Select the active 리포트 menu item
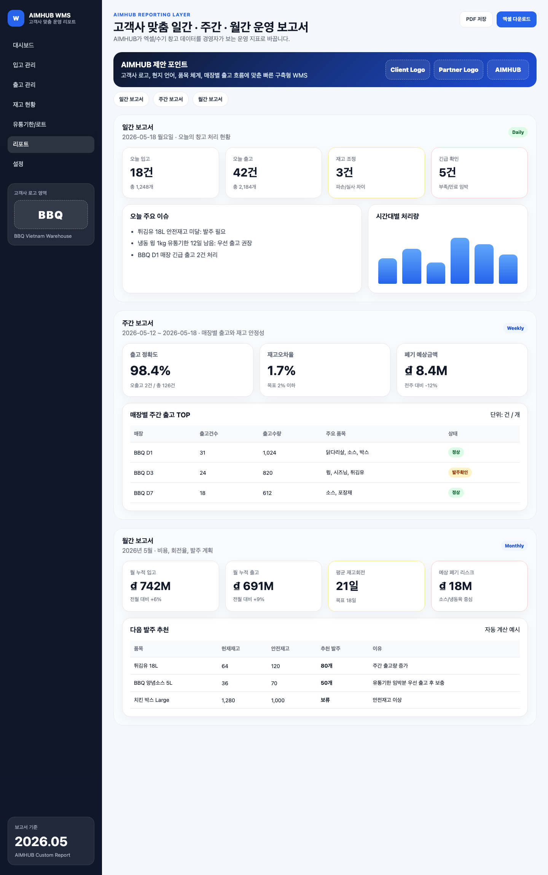Viewport: 548px width, 875px height. tap(51, 144)
